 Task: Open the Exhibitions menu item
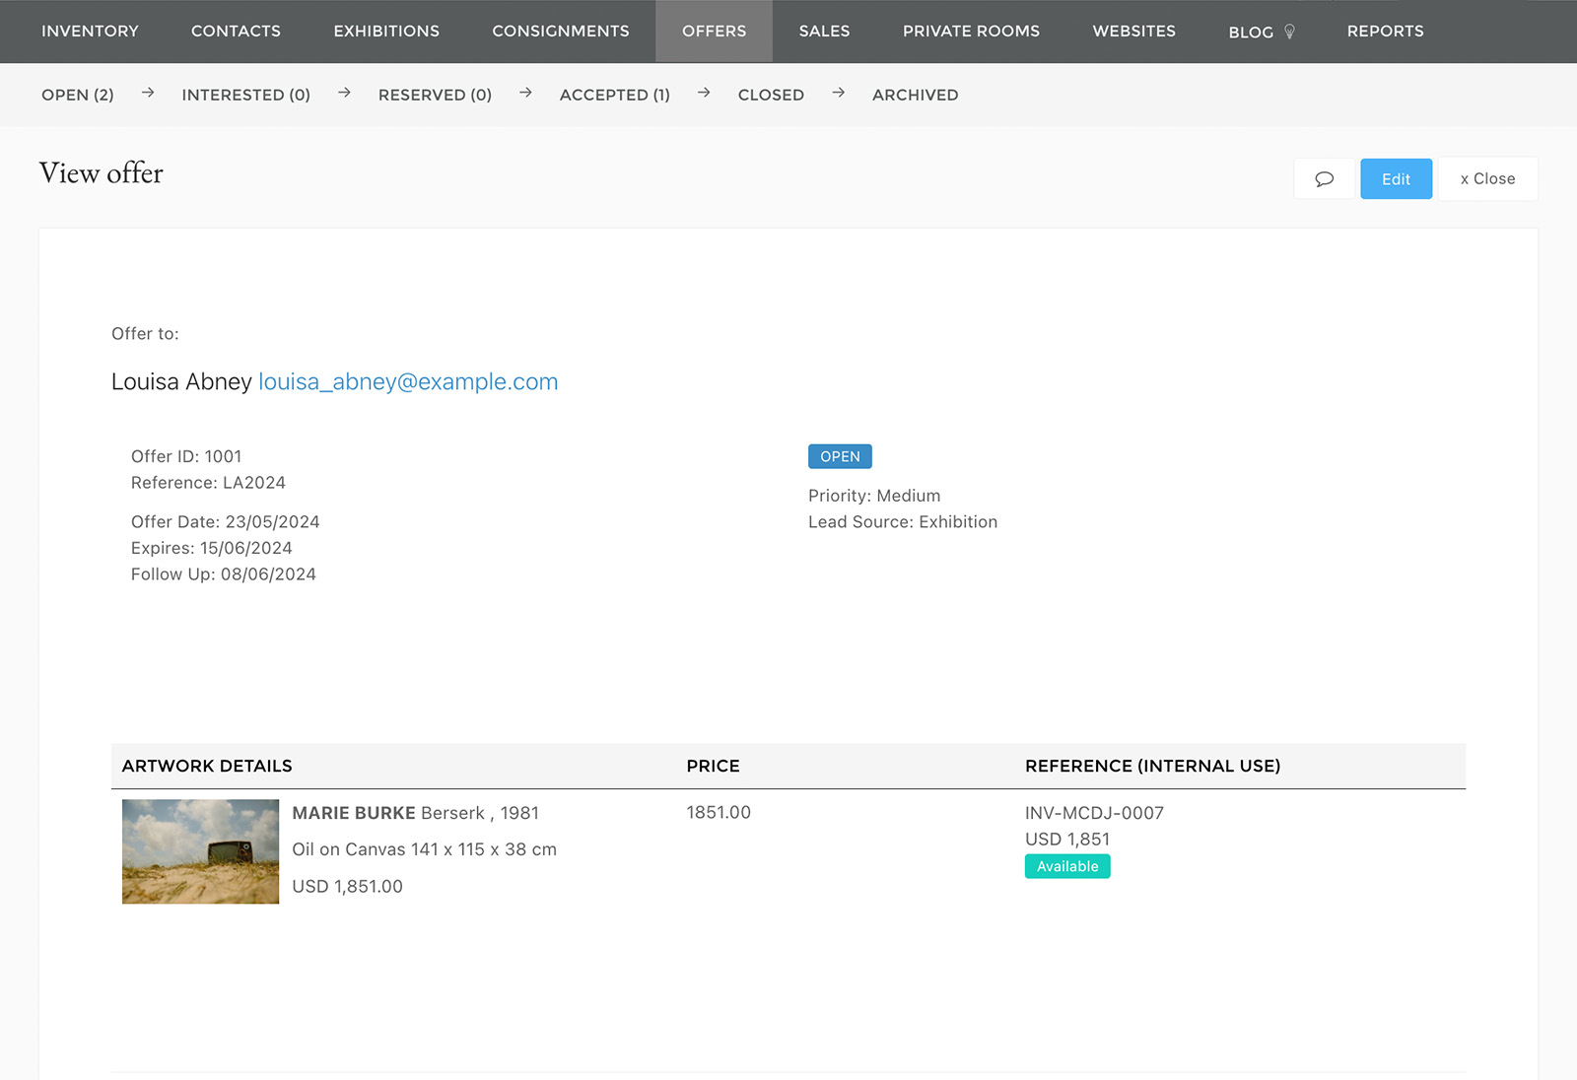386,32
